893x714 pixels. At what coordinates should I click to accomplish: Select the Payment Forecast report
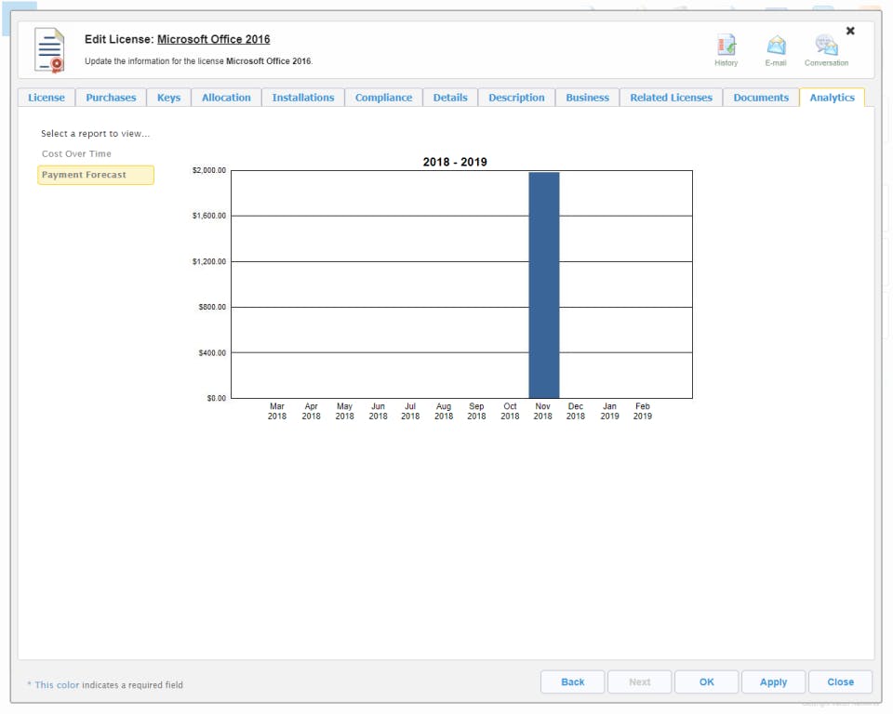click(96, 175)
